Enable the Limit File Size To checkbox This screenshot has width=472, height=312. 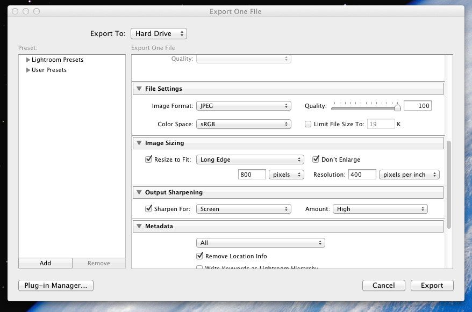[308, 125]
